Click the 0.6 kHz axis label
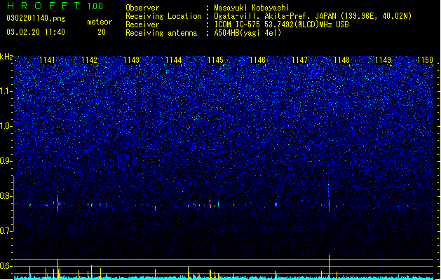The width and height of the screenshot is (441, 280). (6, 266)
